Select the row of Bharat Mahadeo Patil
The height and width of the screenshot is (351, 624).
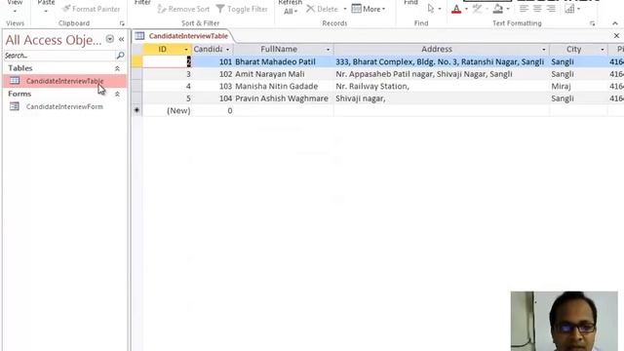[136, 61]
